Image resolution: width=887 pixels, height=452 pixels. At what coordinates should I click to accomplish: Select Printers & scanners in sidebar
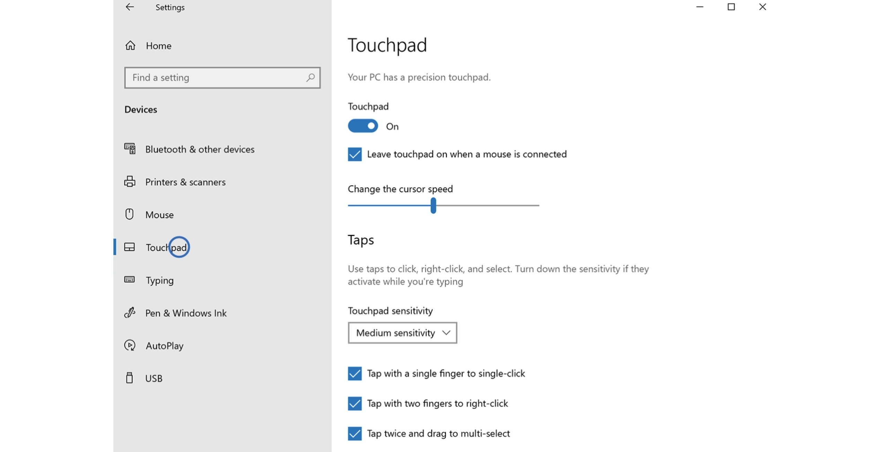185,182
